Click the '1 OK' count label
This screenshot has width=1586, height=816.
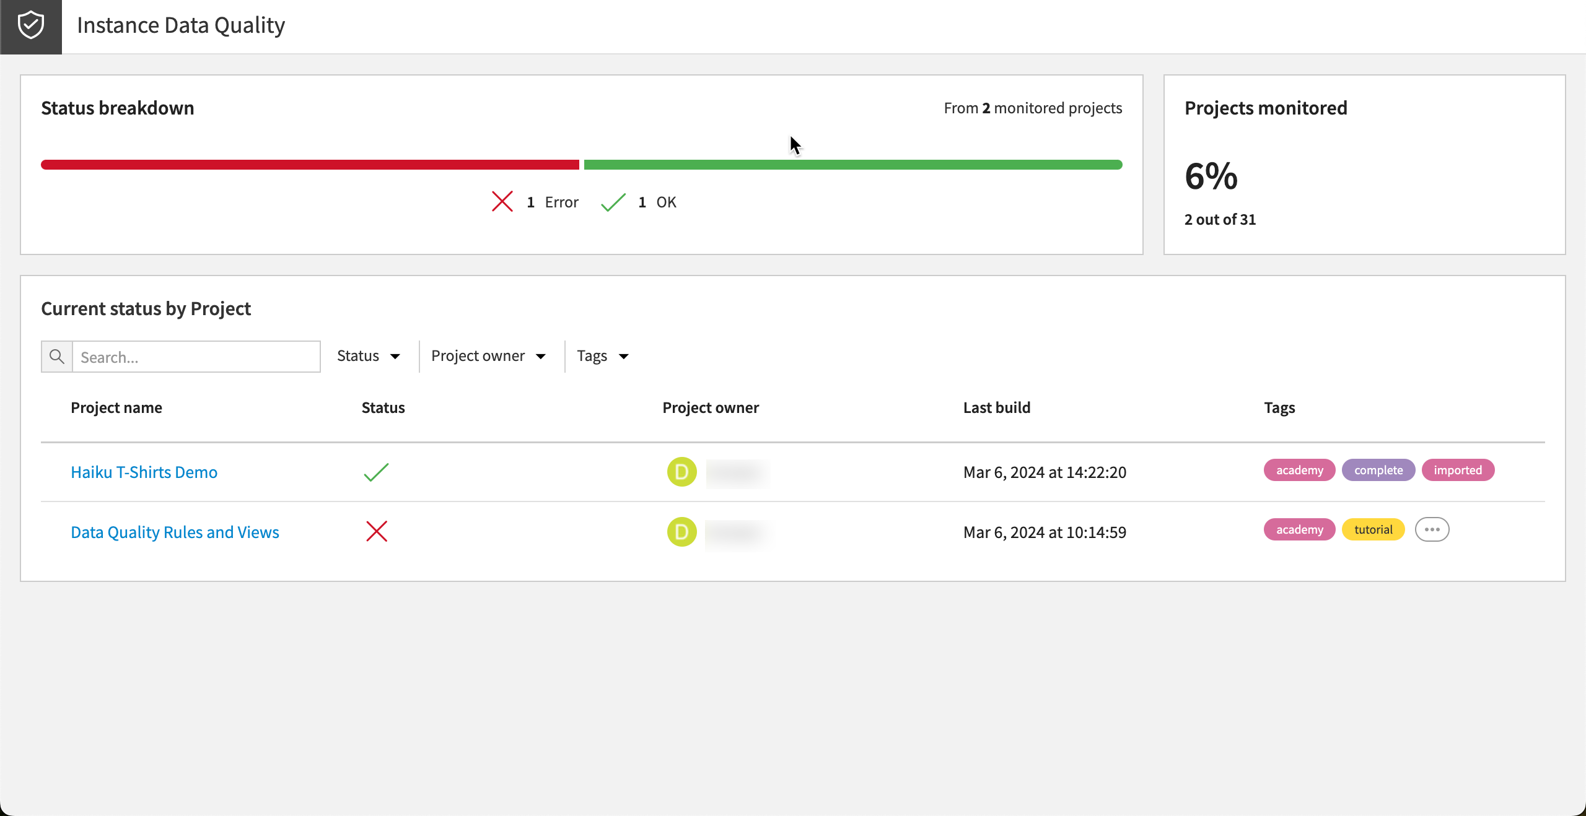(x=657, y=202)
